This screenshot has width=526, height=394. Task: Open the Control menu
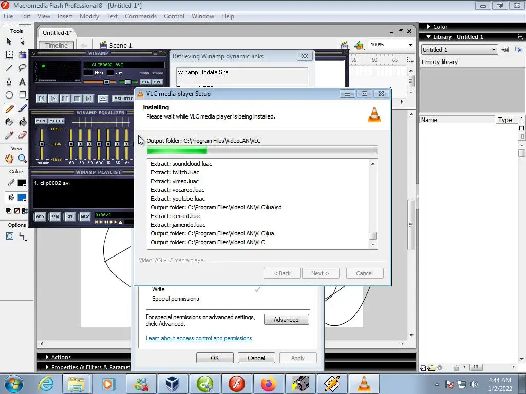174,16
